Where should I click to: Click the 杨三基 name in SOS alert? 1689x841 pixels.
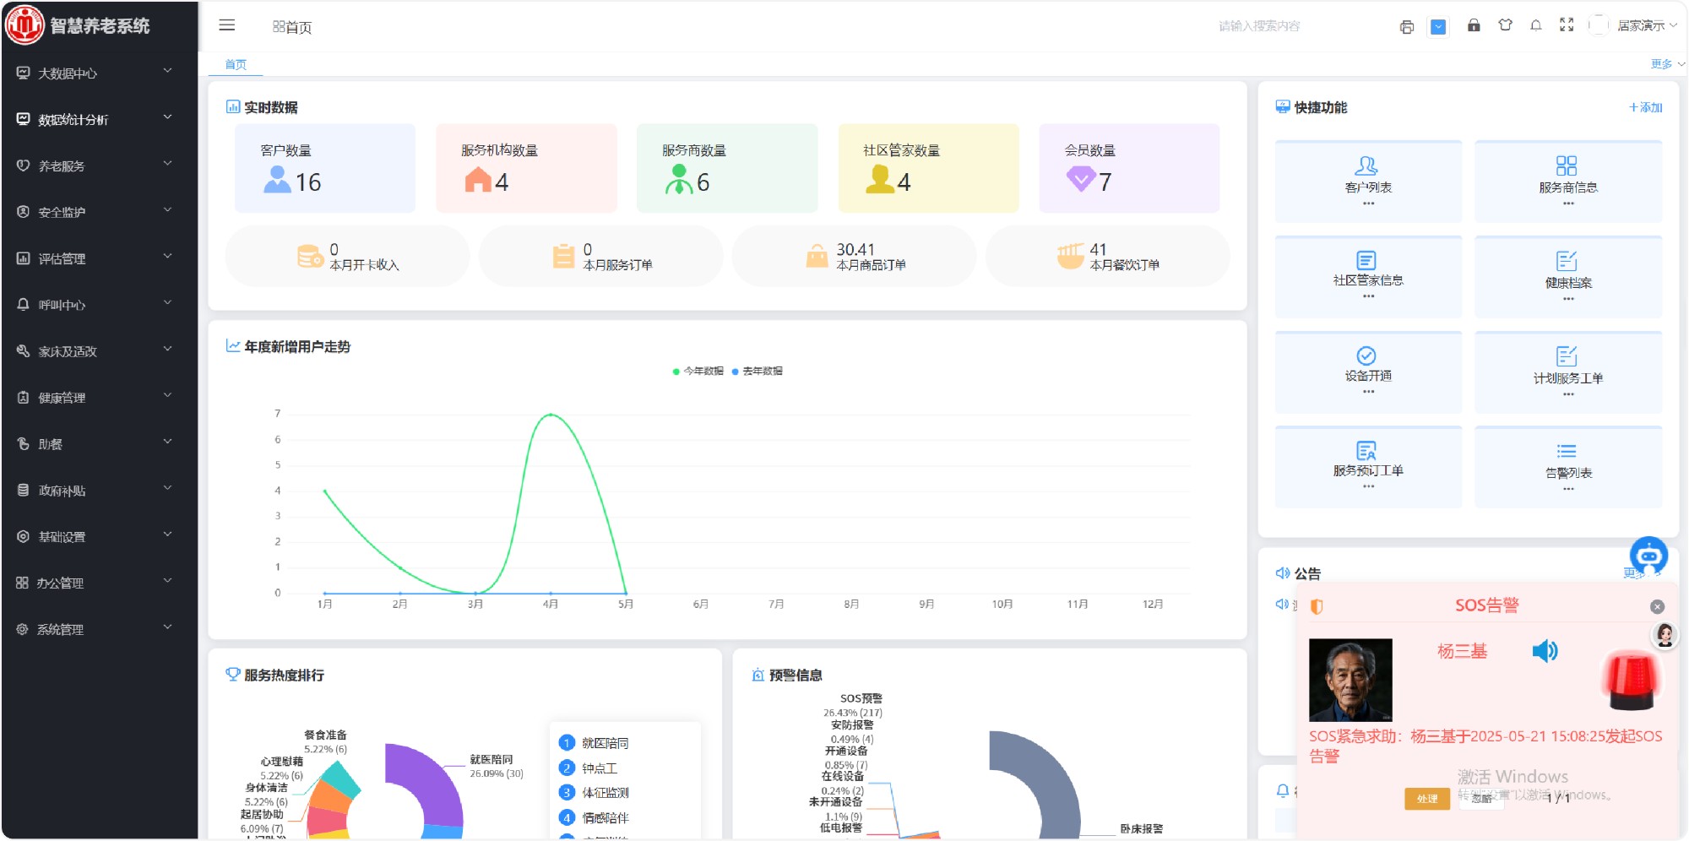1462,651
